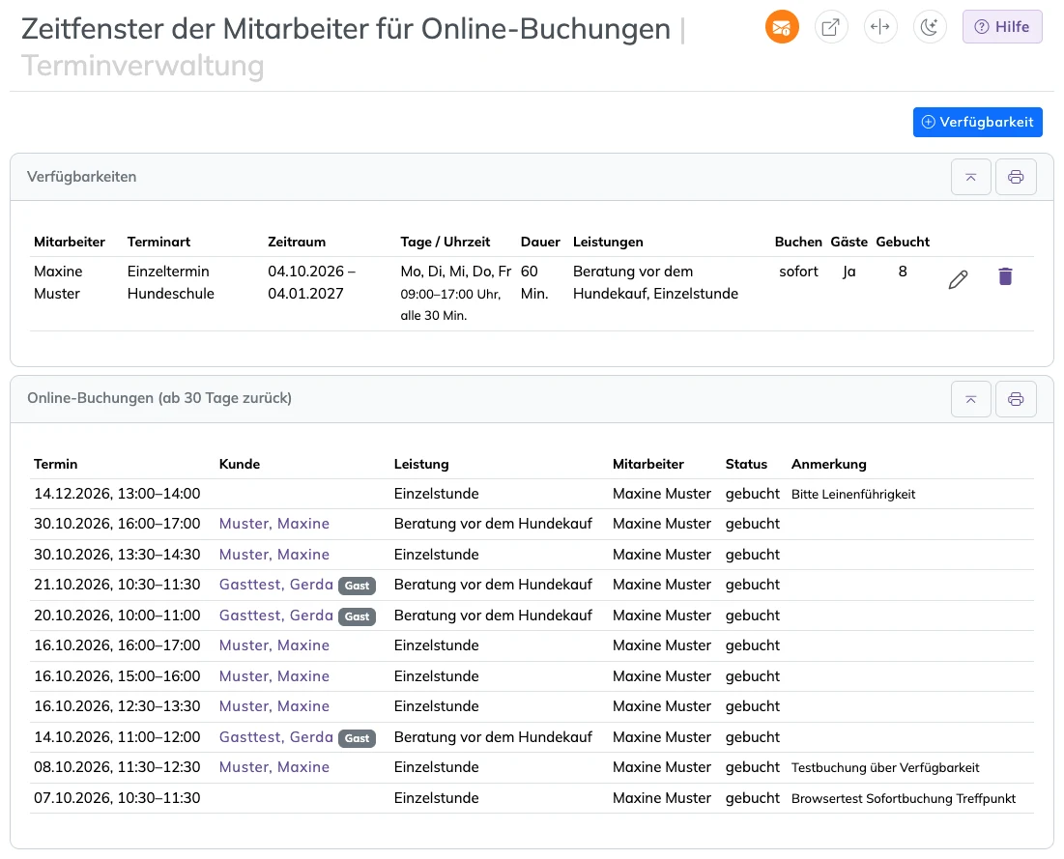Viewport: 1064px width, 859px height.
Task: Click the Terminverwaltung breadcrumb title
Action: click(142, 66)
